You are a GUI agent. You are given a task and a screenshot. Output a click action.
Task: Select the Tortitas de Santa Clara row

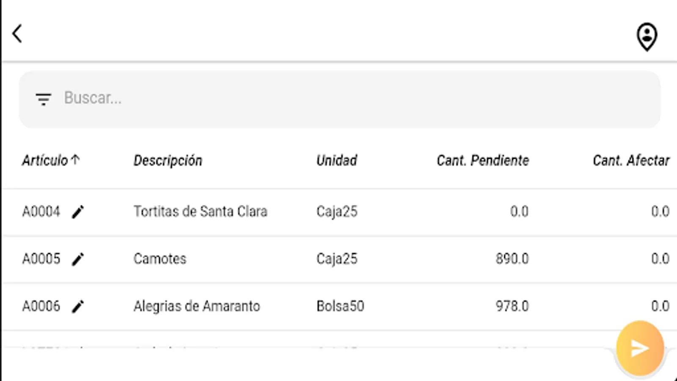(201, 211)
